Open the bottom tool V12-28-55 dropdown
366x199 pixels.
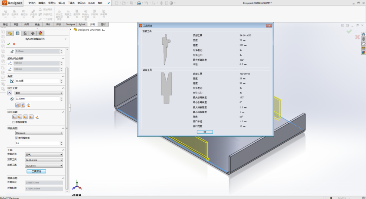(44, 166)
